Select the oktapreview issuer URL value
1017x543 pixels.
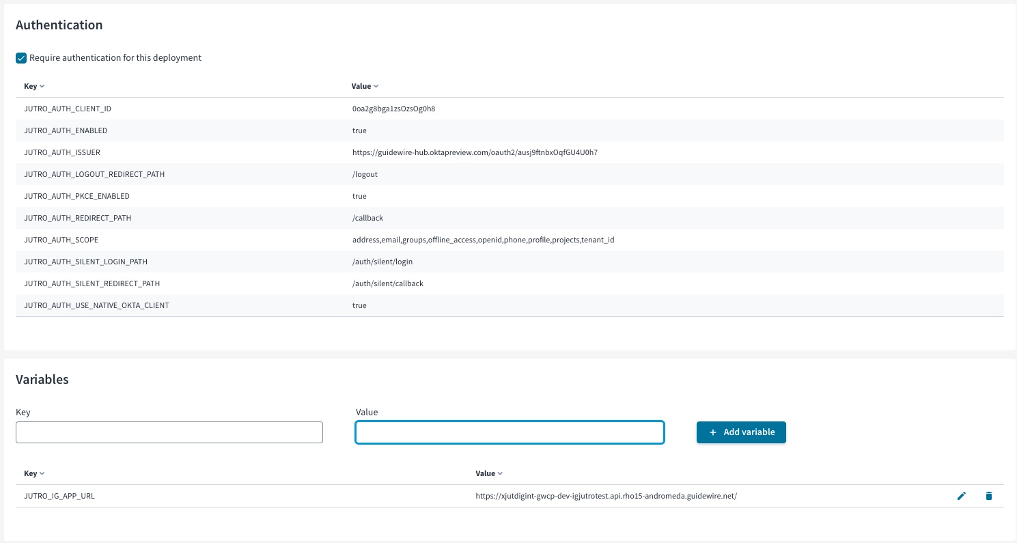pyautogui.click(x=475, y=152)
